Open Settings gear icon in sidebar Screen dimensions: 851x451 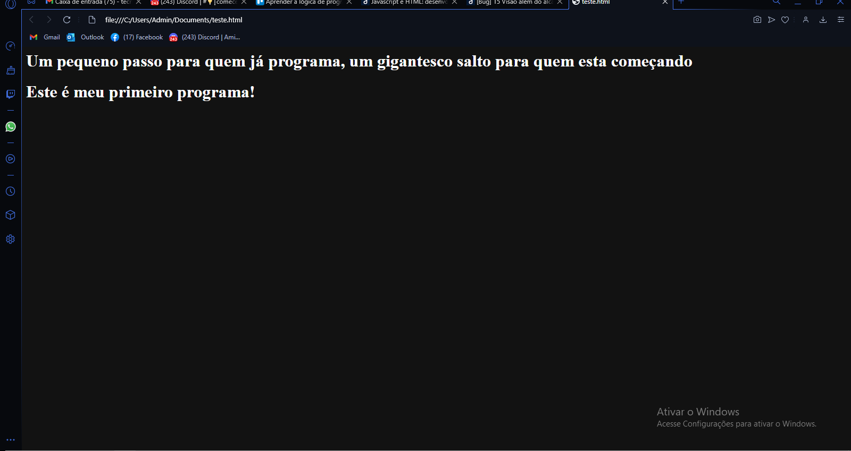pos(10,239)
